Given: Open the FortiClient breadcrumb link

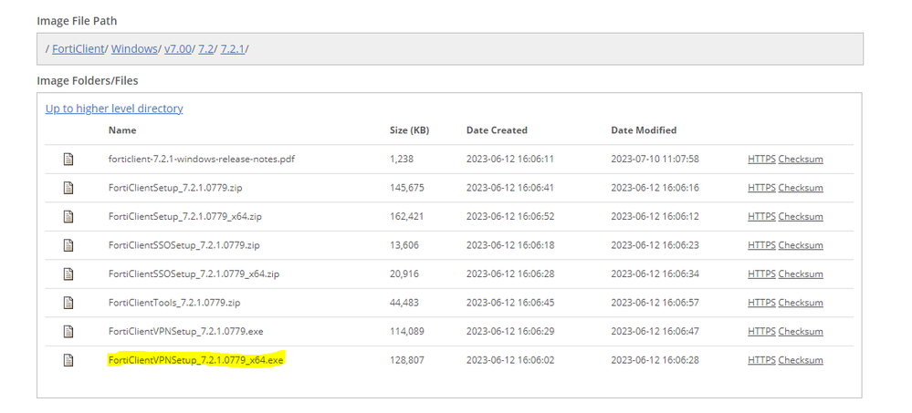Looking at the screenshot, I should click(78, 48).
